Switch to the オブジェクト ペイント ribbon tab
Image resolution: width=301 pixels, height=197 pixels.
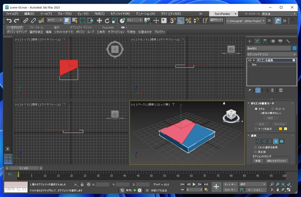(81, 27)
